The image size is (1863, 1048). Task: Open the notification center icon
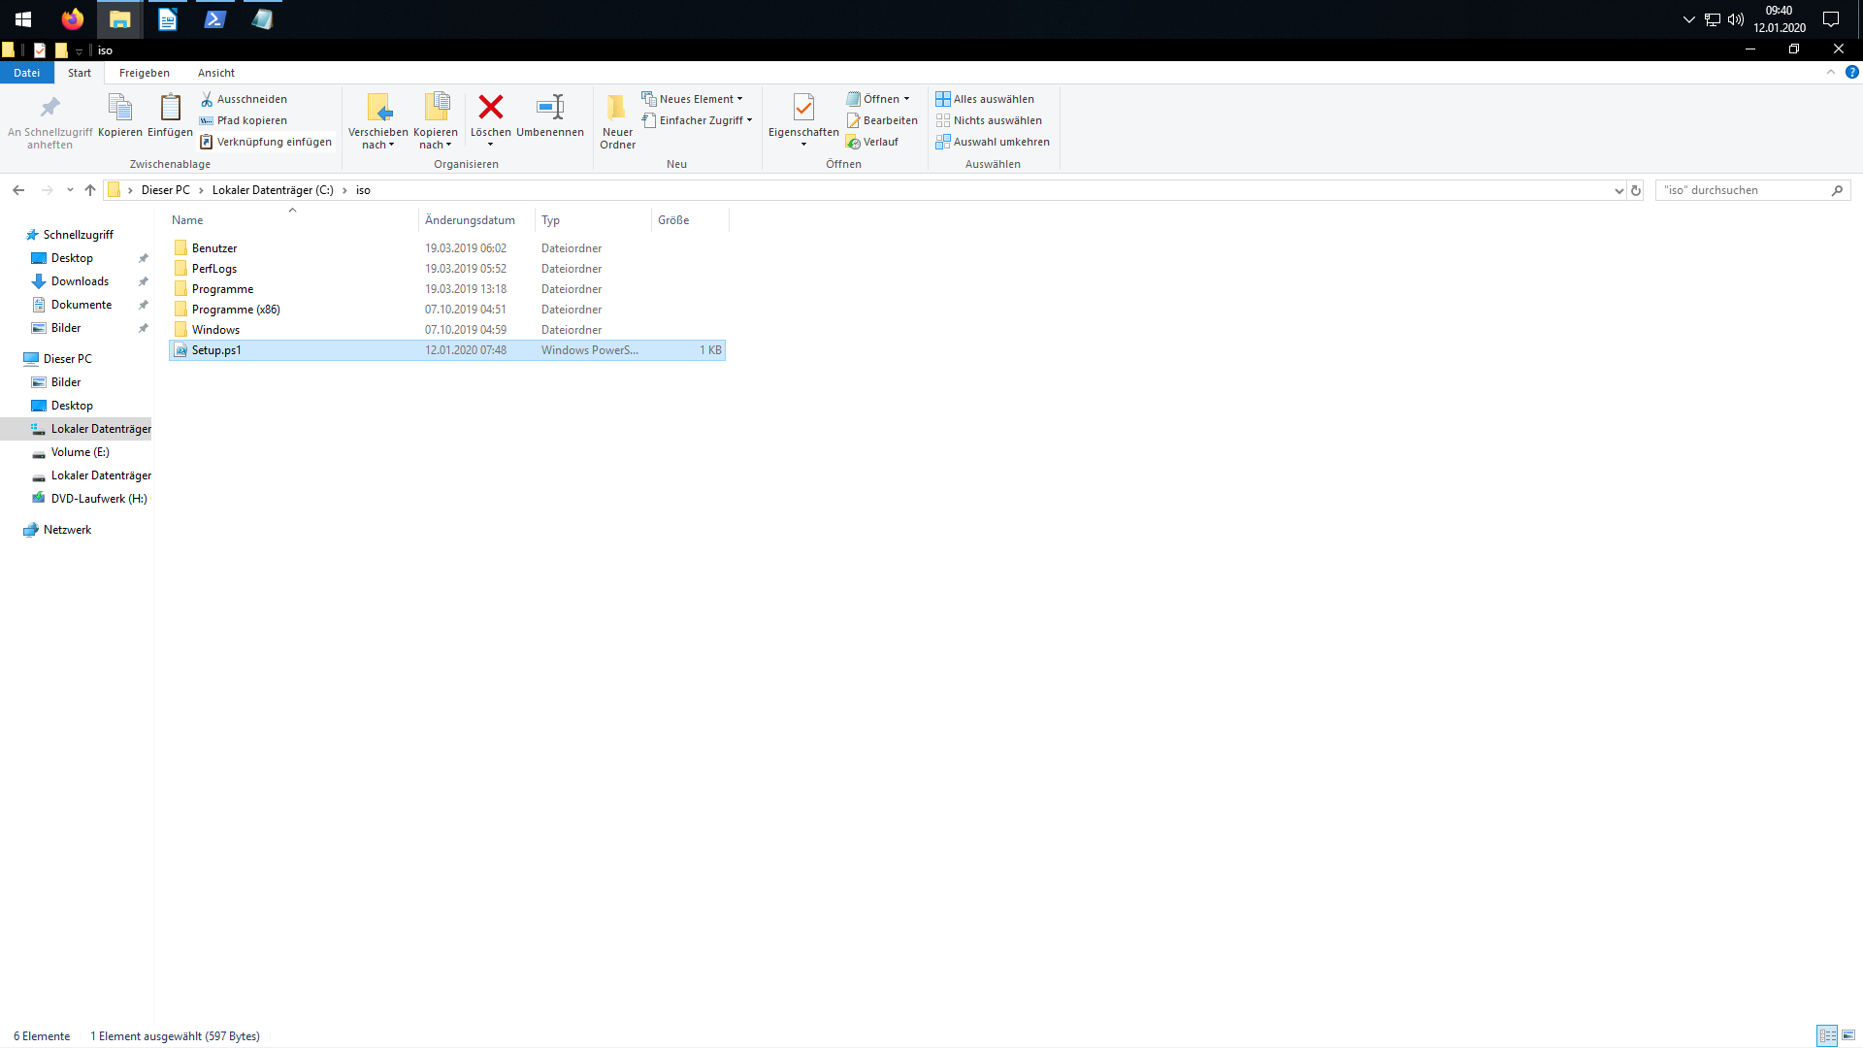coord(1831,19)
